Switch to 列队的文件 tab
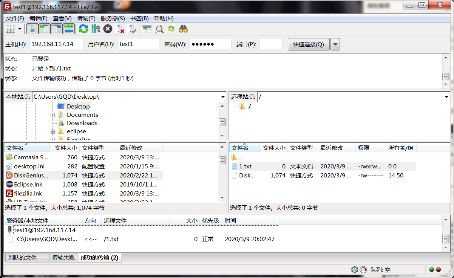Viewport: 454px width, 278px height. click(27, 258)
